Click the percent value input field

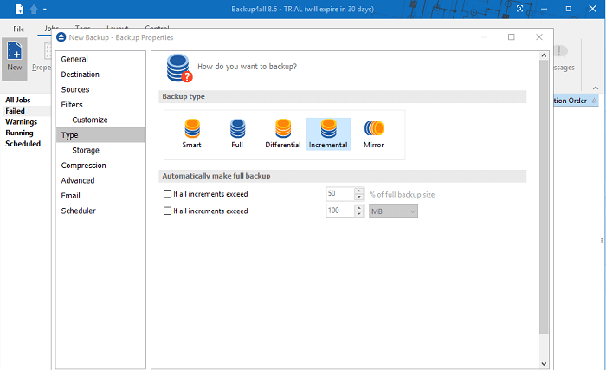click(x=339, y=194)
